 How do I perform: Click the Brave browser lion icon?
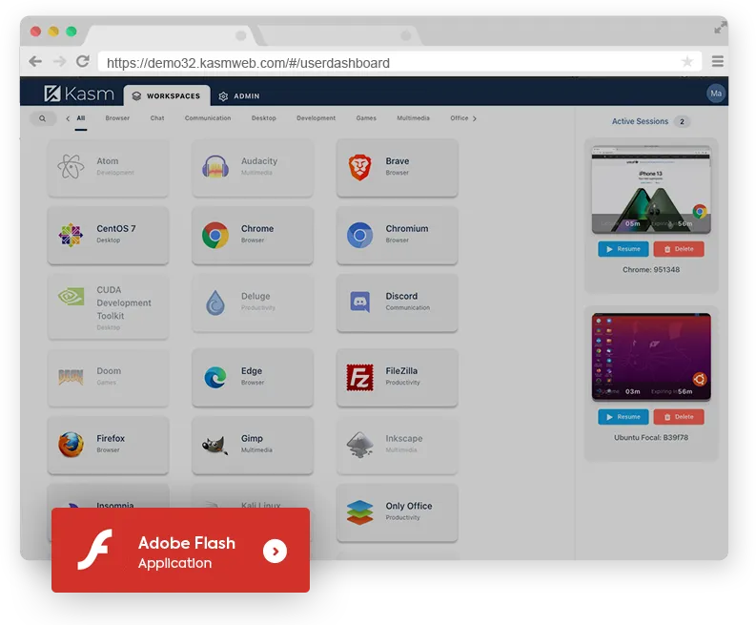358,167
